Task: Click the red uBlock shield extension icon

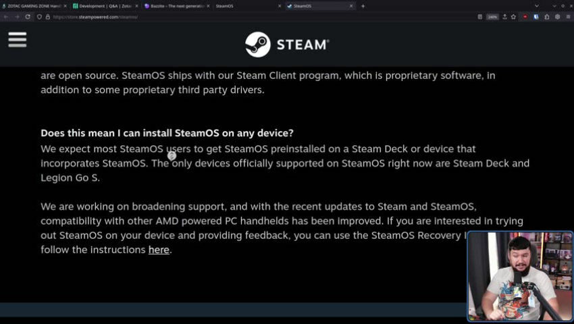Action: 525,17
